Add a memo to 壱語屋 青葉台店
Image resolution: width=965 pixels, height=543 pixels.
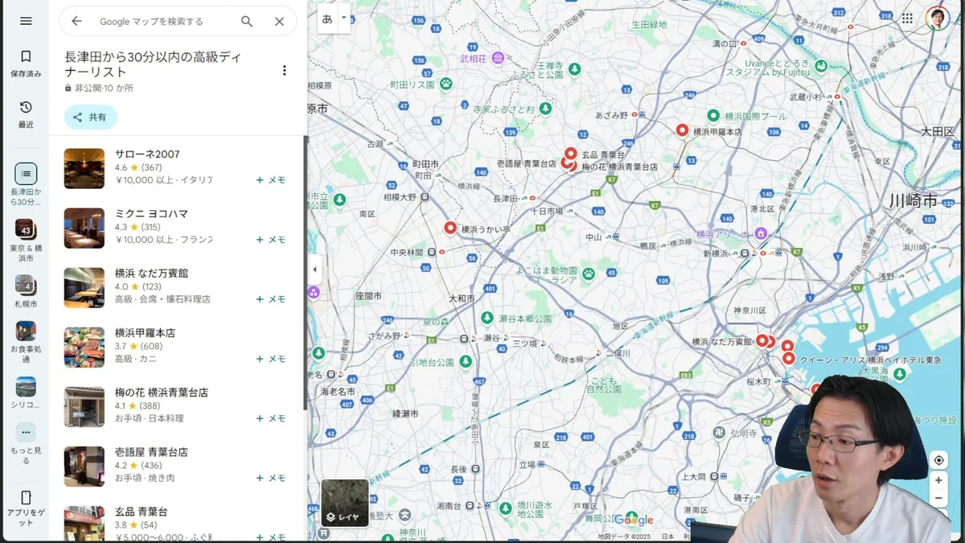pyautogui.click(x=270, y=478)
